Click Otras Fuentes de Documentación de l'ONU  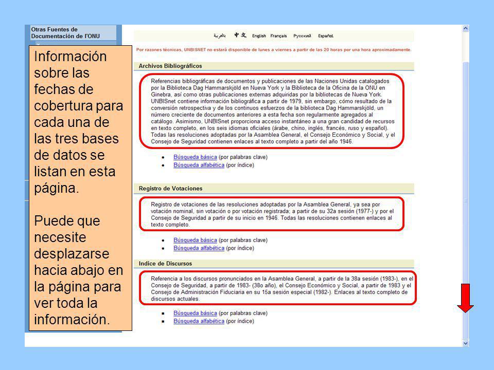[x=65, y=33]
